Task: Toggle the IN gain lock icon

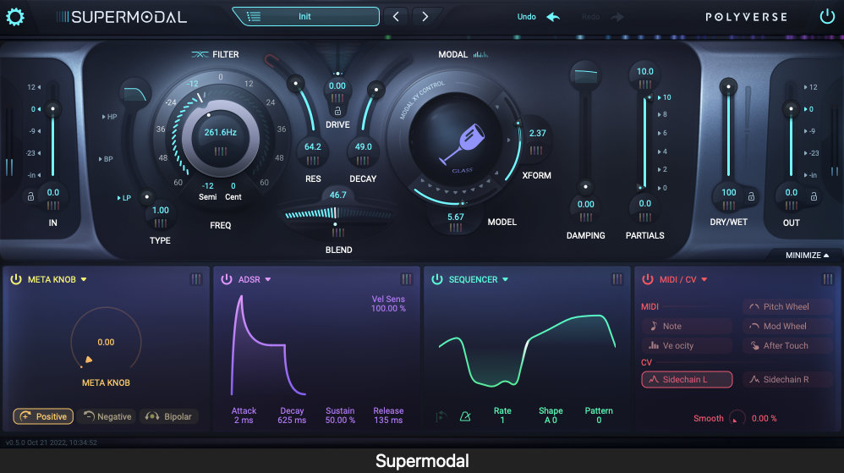Action: (x=30, y=196)
